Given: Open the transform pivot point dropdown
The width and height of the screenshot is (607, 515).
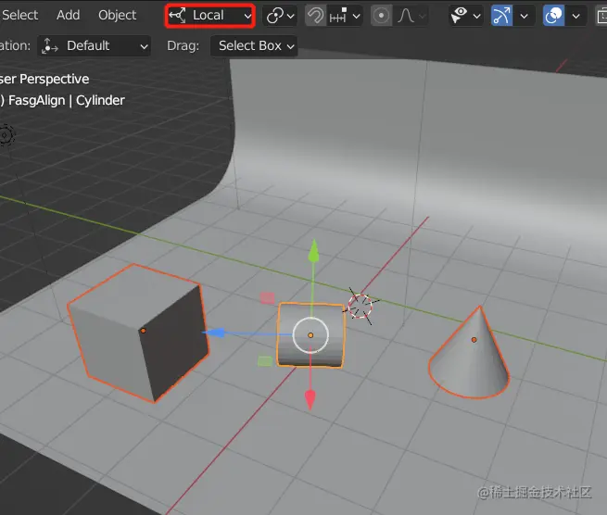Looking at the screenshot, I should (x=280, y=16).
